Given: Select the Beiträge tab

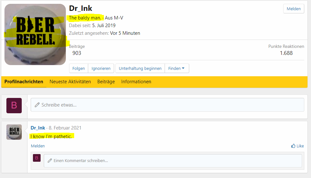Looking at the screenshot, I should pos(106,82).
